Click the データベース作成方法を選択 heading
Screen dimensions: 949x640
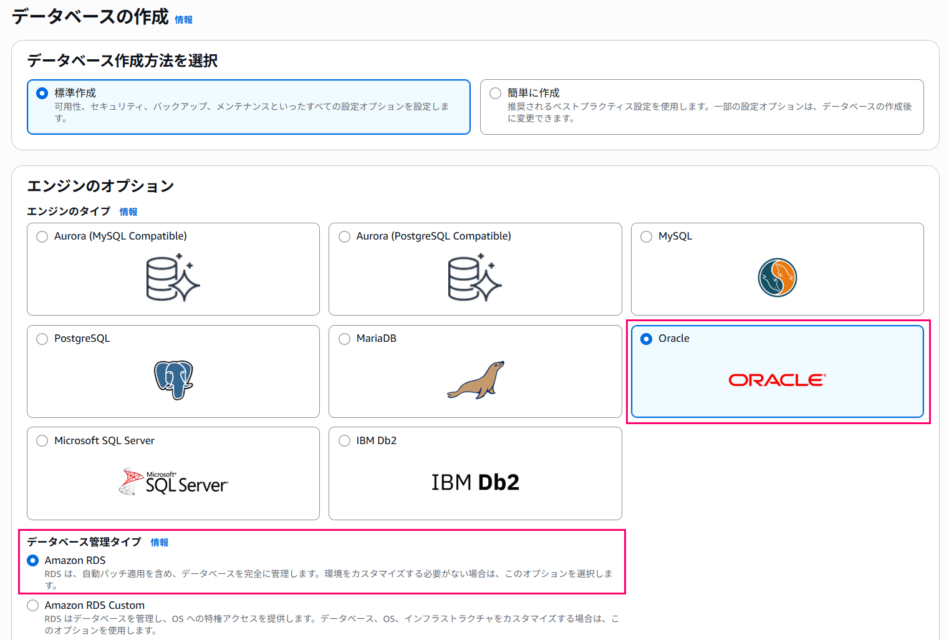tap(122, 61)
